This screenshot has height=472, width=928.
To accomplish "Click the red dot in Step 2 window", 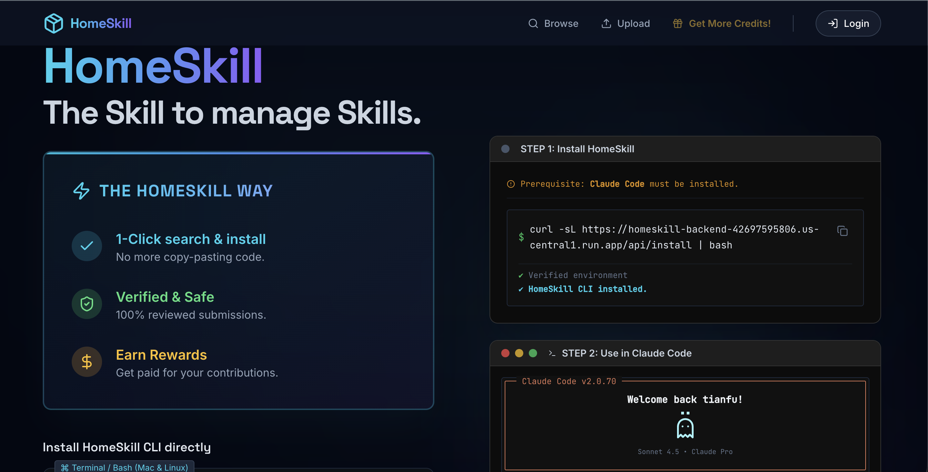I will coord(505,353).
